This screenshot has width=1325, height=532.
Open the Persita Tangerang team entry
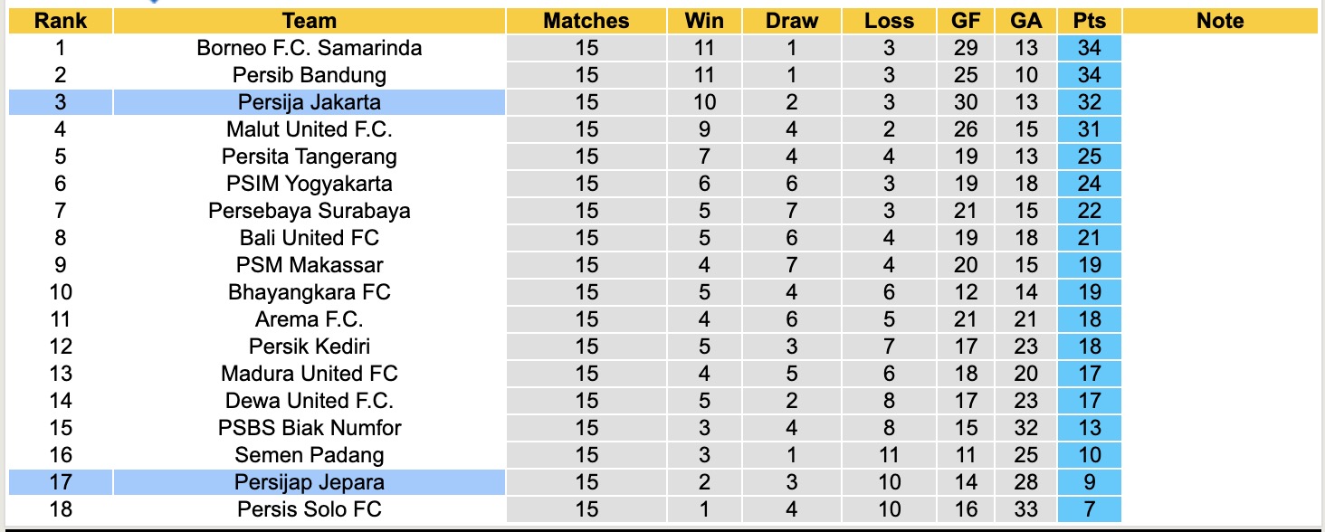tap(309, 157)
